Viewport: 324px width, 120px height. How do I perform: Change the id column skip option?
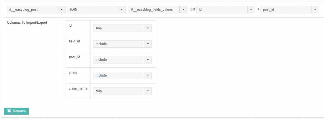point(119,28)
